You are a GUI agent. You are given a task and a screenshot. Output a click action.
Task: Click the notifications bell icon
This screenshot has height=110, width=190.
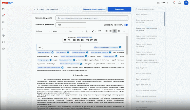pyautogui.click(x=179, y=3)
